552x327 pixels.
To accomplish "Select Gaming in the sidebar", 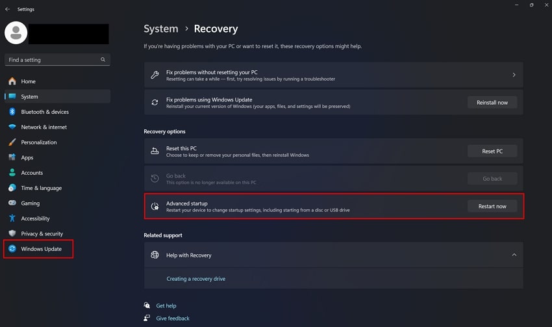I will pyautogui.click(x=30, y=203).
